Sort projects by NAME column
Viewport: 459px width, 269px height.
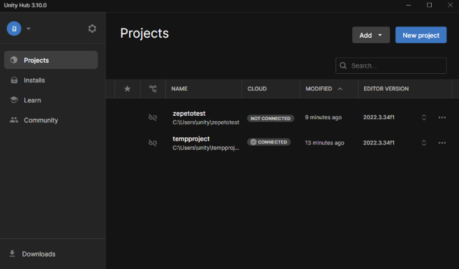[x=179, y=89]
